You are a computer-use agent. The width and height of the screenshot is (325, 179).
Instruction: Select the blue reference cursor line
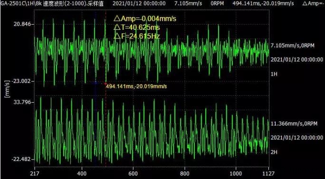point(96,89)
